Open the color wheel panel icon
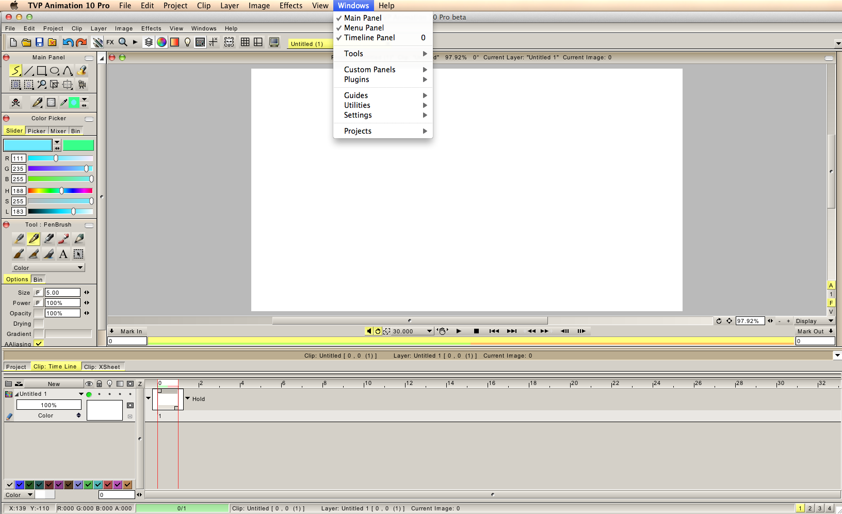Screen dimensions: 842x514 pos(161,42)
